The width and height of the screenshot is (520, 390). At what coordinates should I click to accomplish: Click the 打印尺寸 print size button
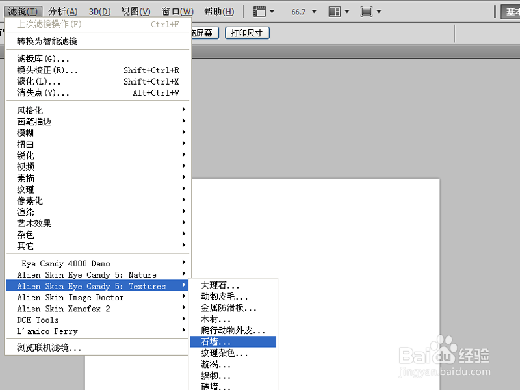[247, 33]
